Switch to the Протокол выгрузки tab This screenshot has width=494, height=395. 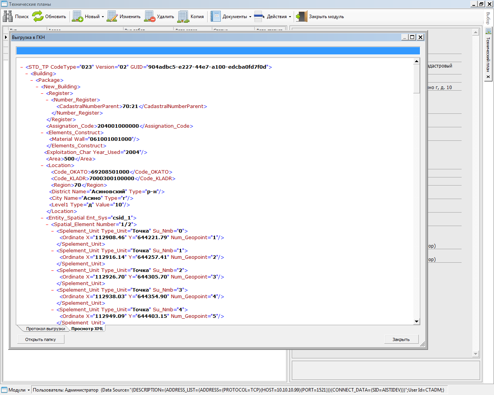(45, 329)
